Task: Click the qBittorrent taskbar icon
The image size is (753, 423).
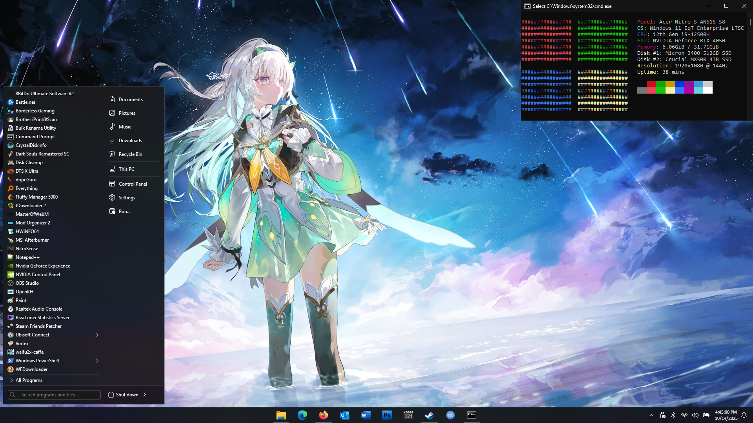Action: click(x=450, y=415)
